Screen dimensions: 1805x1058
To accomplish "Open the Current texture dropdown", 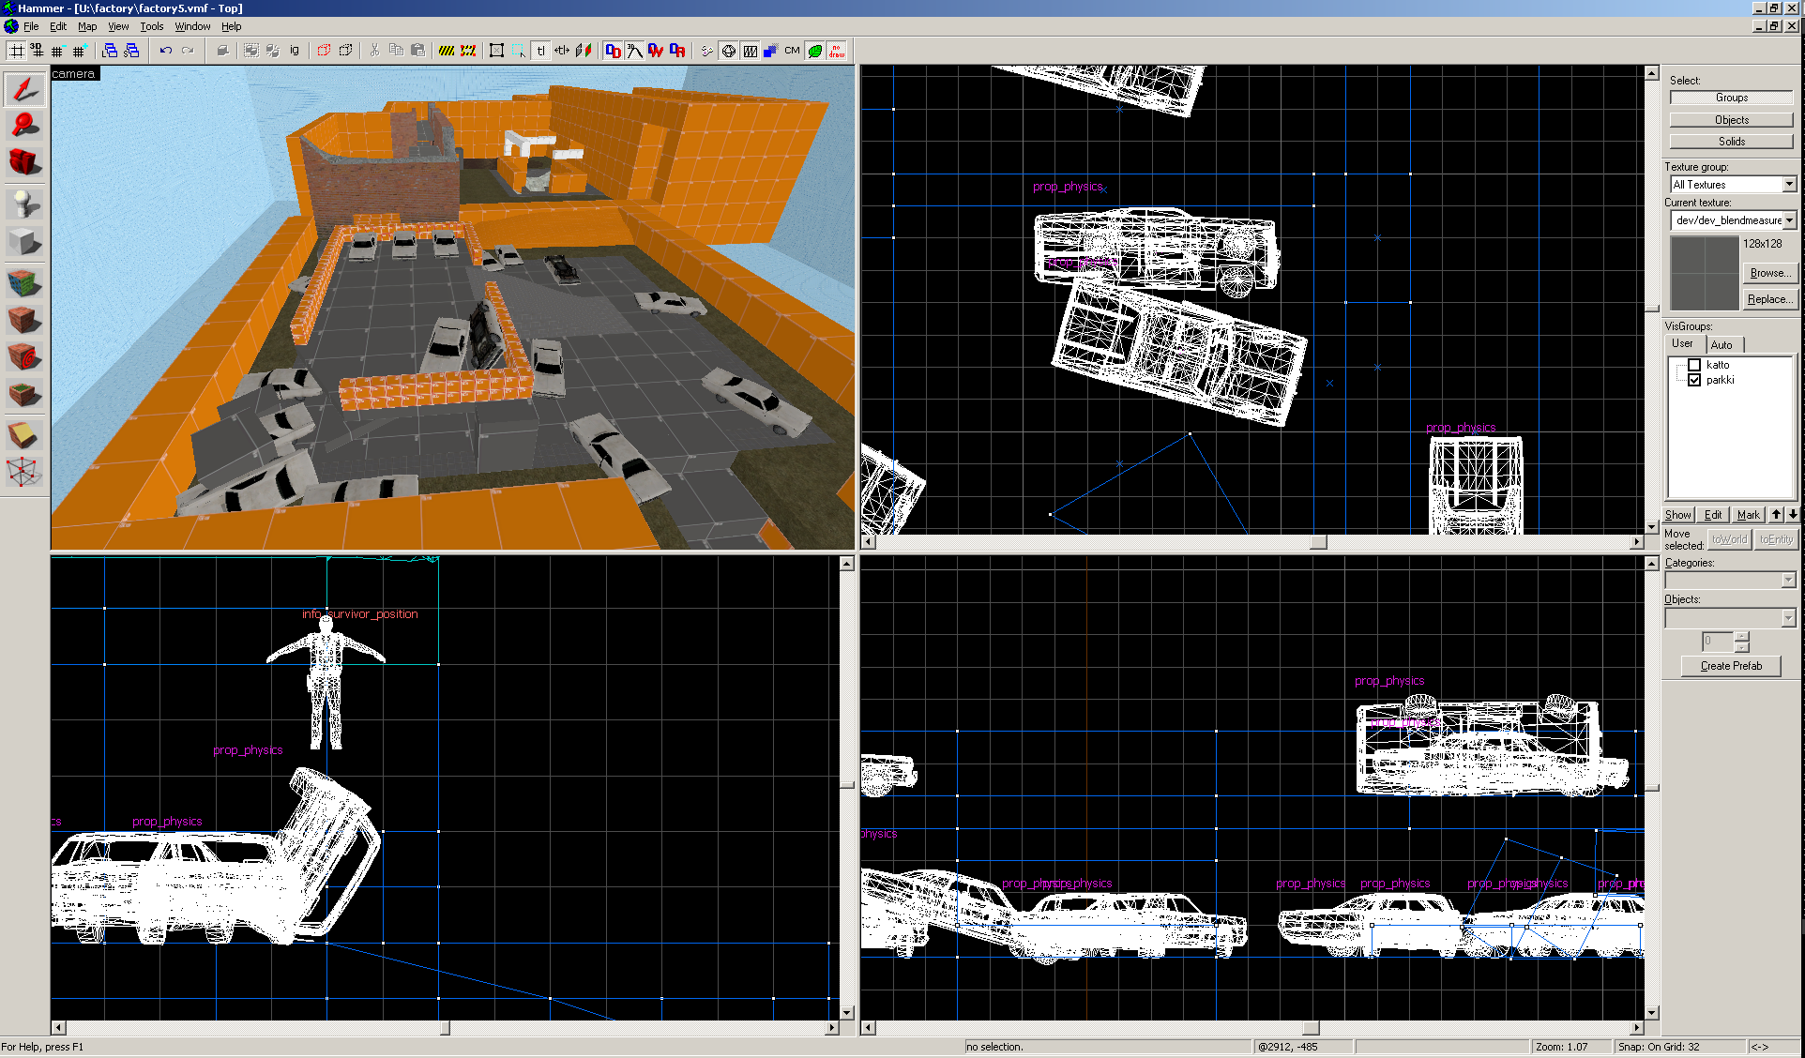I will coord(1789,220).
